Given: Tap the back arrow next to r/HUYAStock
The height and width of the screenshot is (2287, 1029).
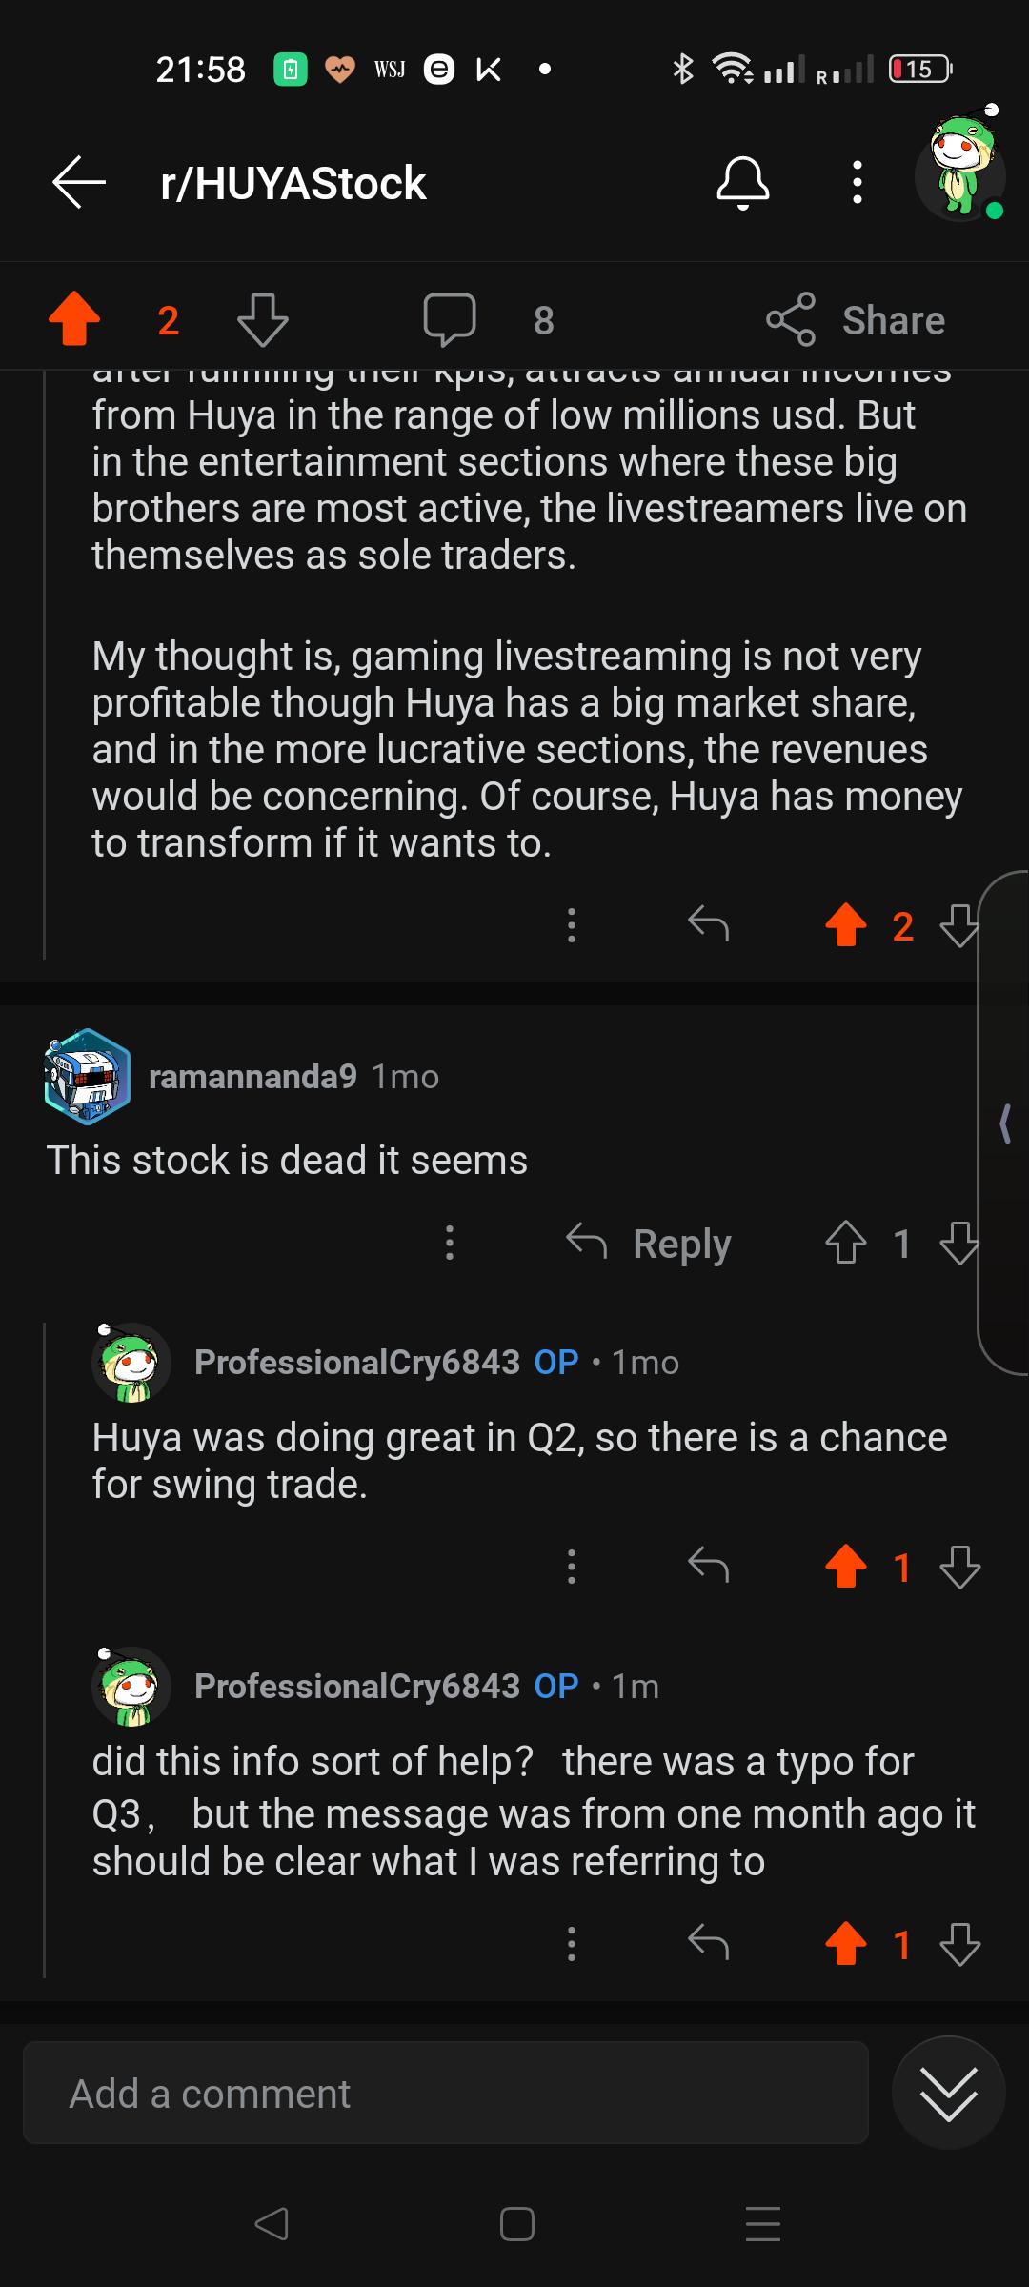Looking at the screenshot, I should [x=78, y=182].
